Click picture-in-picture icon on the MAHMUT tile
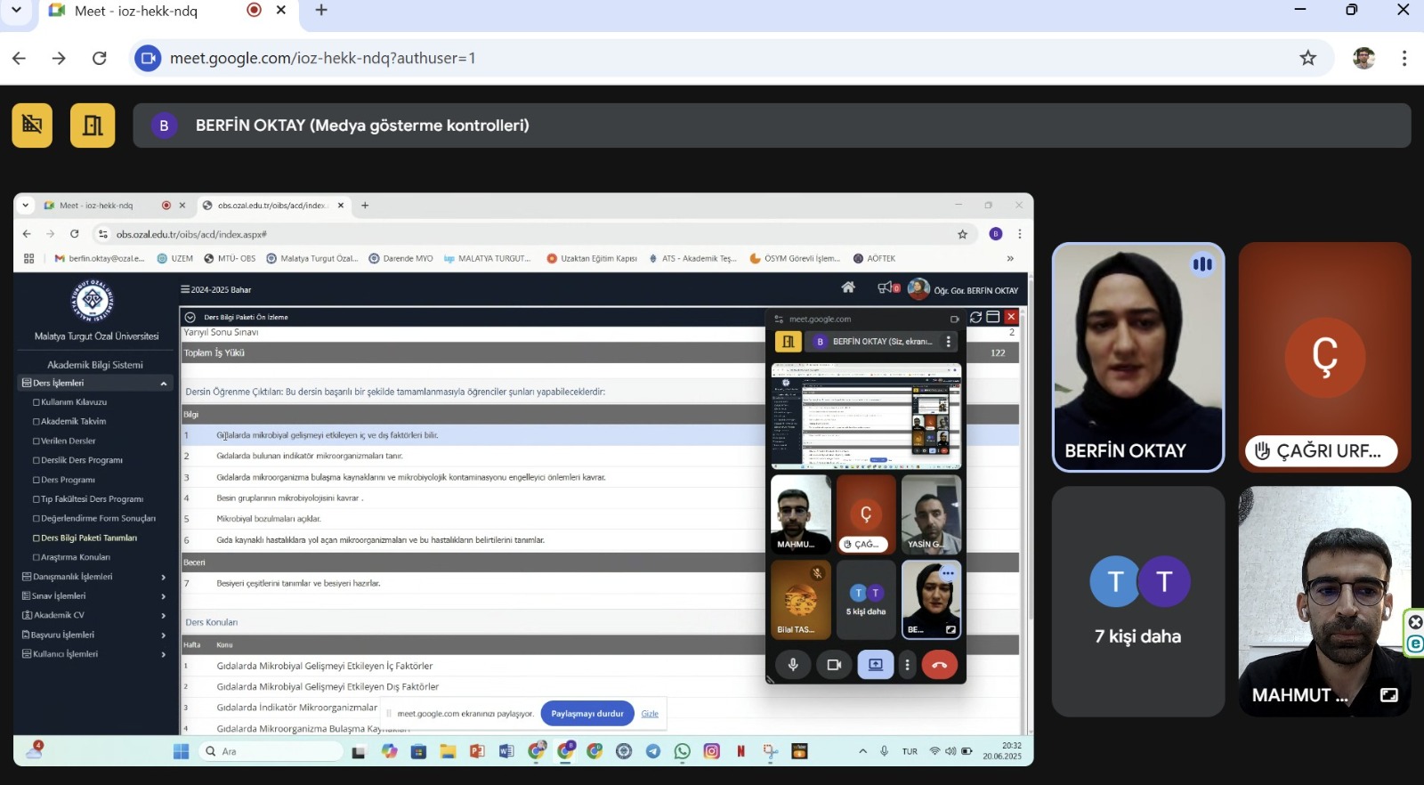 pos(1388,695)
